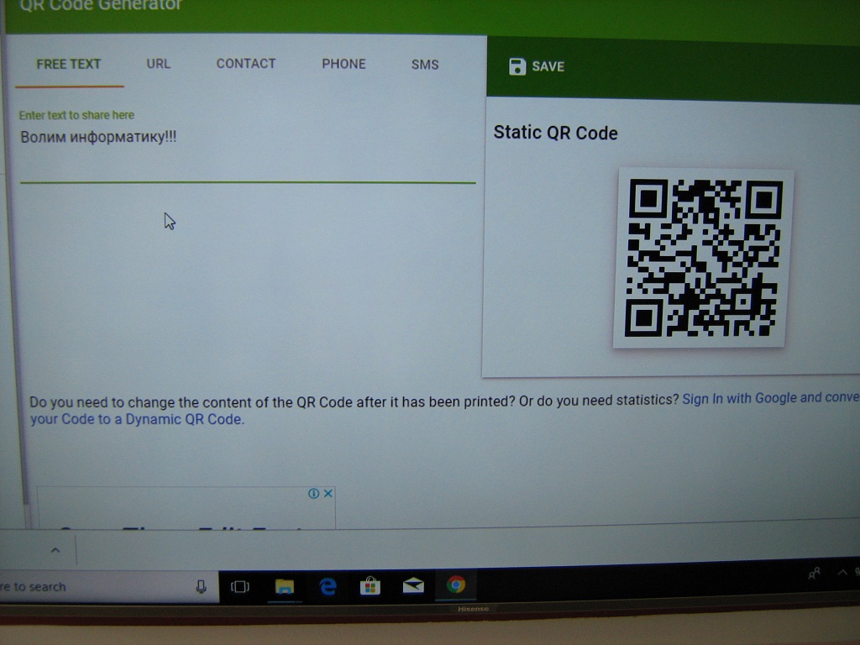Open the People icon in the system tray

click(814, 574)
